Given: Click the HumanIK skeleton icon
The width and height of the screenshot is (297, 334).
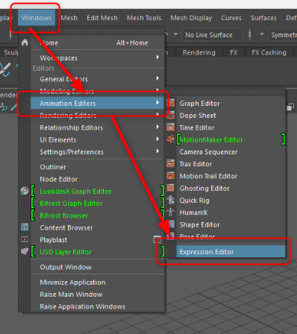Looking at the screenshot, I should pyautogui.click(x=170, y=212).
